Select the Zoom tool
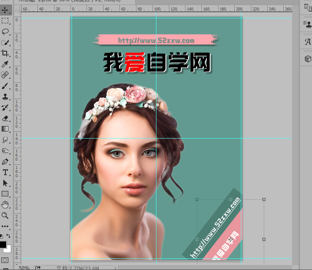The height and width of the screenshot is (270, 312). click(5, 215)
